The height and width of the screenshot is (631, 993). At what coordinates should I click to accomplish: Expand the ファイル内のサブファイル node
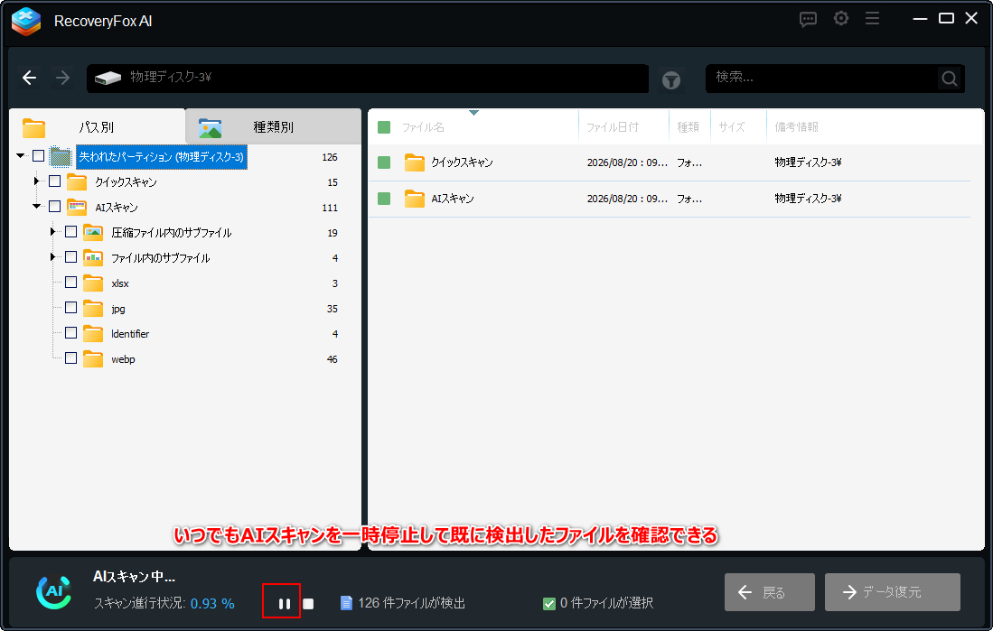click(53, 257)
